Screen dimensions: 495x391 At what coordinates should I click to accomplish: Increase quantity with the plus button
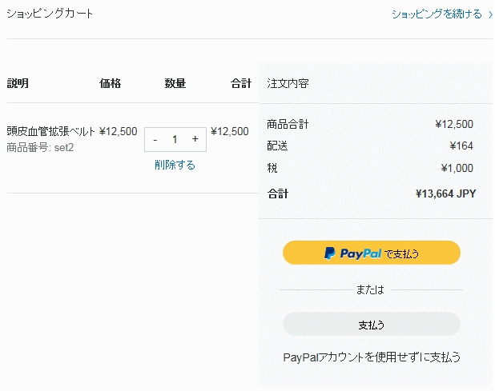point(195,139)
